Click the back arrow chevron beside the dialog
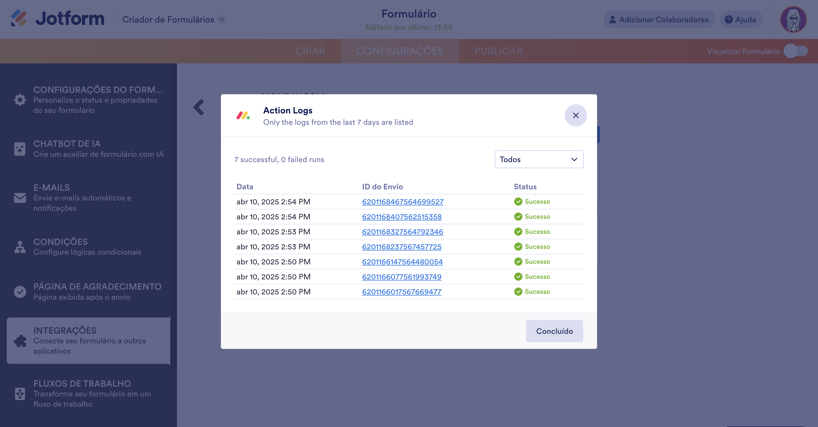This screenshot has height=427, width=818. pyautogui.click(x=199, y=107)
